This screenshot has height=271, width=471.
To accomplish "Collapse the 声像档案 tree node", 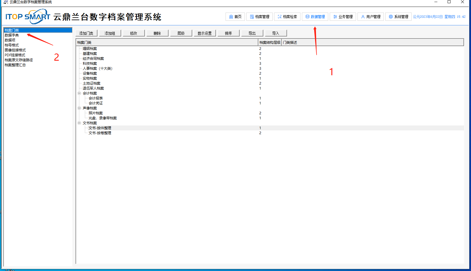I will [79, 108].
